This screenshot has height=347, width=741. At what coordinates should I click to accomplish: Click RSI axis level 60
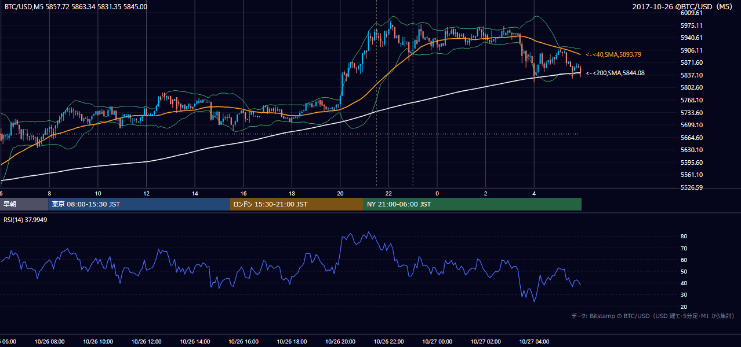[684, 260]
